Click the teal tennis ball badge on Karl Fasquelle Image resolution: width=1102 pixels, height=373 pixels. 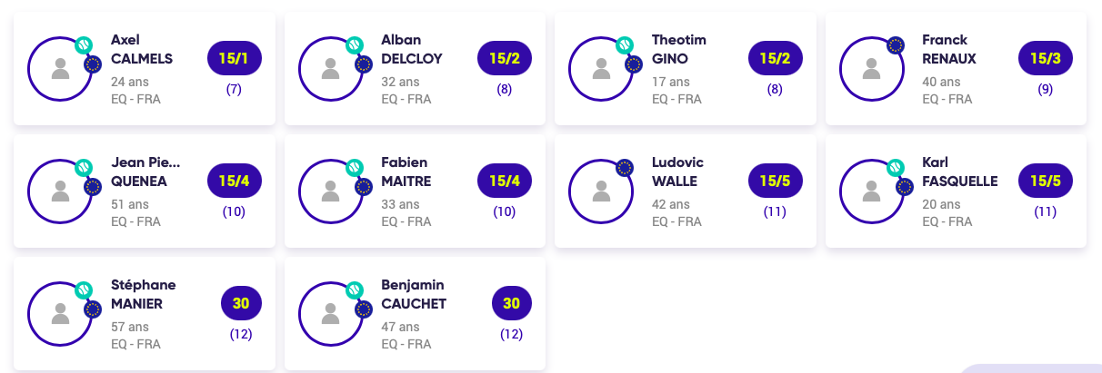[895, 167]
